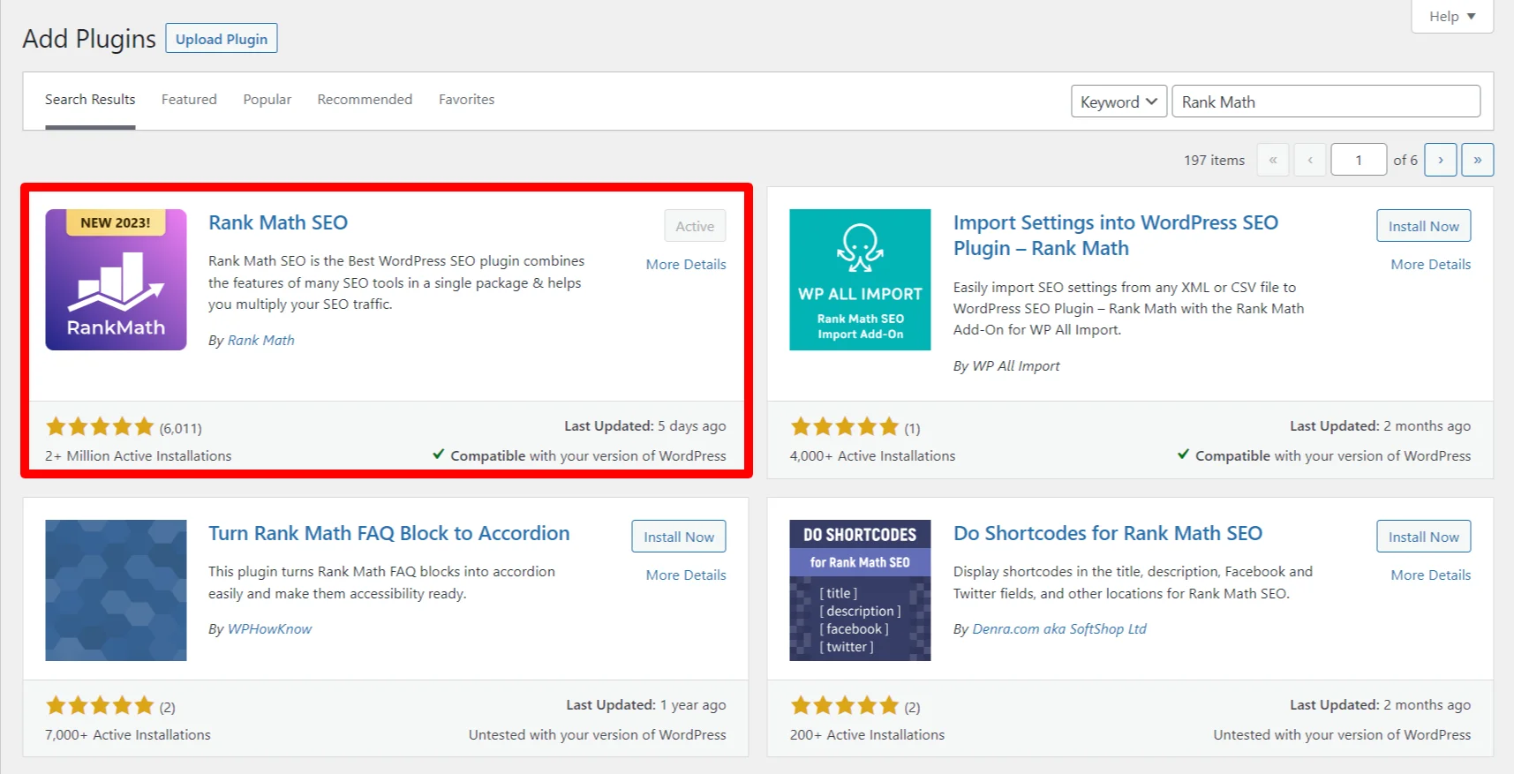Open Import Settings into WordPress SEO title link
This screenshot has width=1514, height=774.
(x=1116, y=236)
